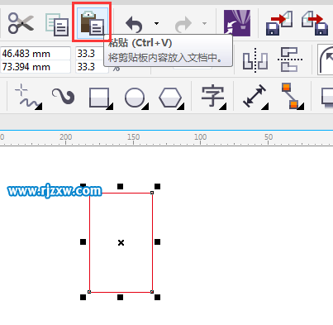The image size is (333, 325).
Task: Select the Freehand curve tool
Action: 28,97
